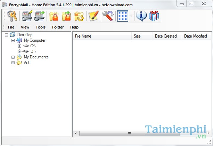Select the D:\ drive item

[33, 51]
